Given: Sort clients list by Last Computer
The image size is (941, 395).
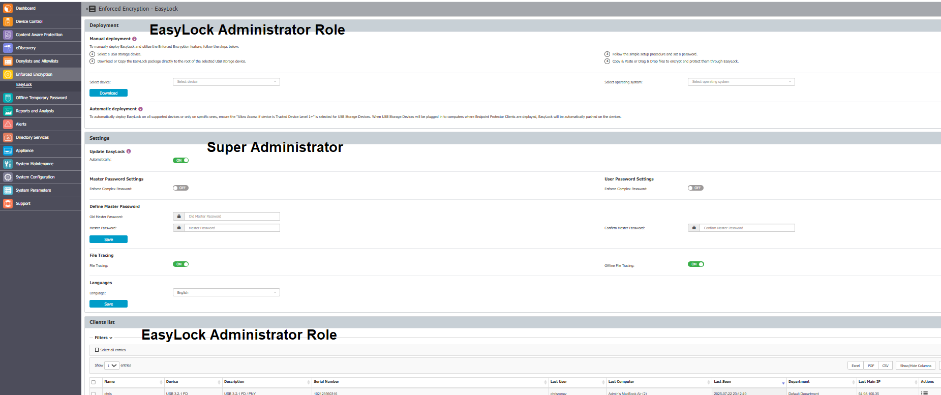Looking at the screenshot, I should 659,382.
